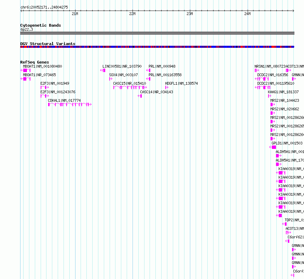
Task: Open the HDGFL1|NM_138574 gene label
Action: coord(181,83)
